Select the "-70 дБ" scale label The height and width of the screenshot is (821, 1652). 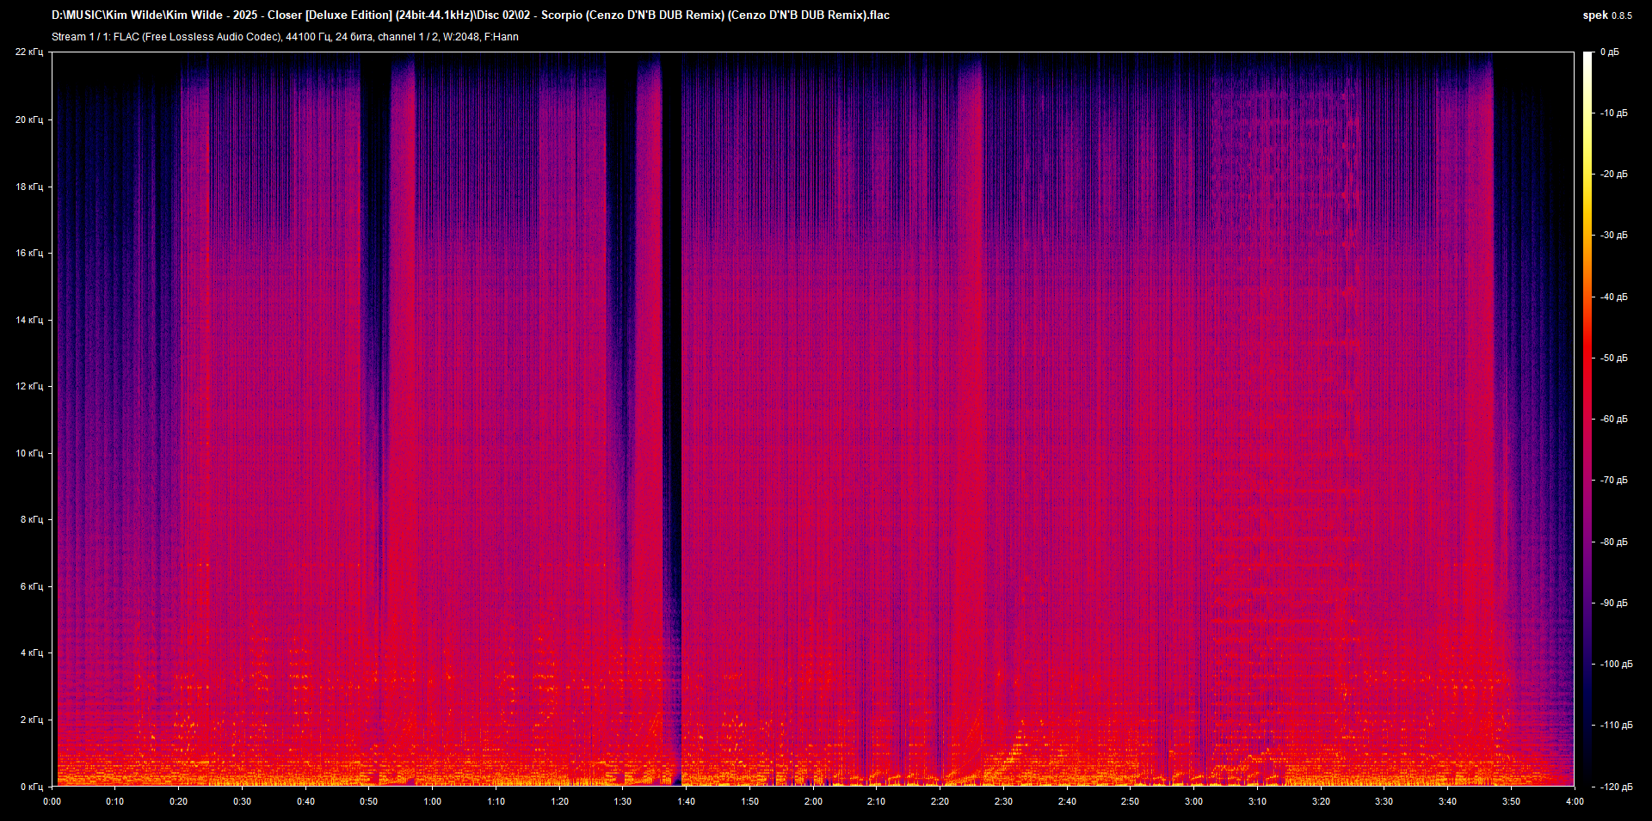click(x=1612, y=481)
